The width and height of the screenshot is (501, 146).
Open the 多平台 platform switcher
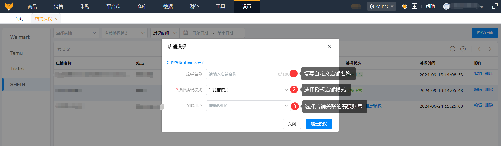[x=381, y=6]
